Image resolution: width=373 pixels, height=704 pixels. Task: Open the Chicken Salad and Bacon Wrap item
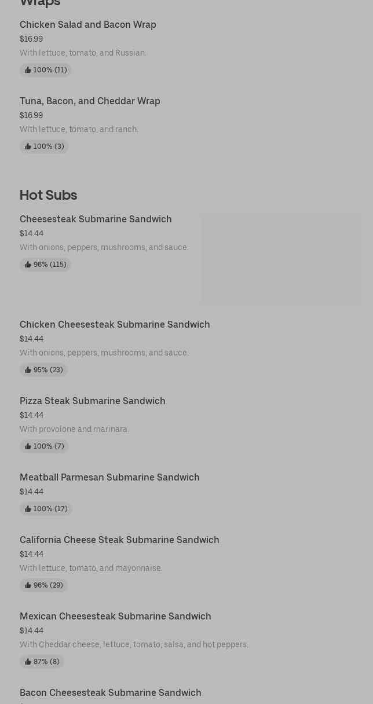88,25
